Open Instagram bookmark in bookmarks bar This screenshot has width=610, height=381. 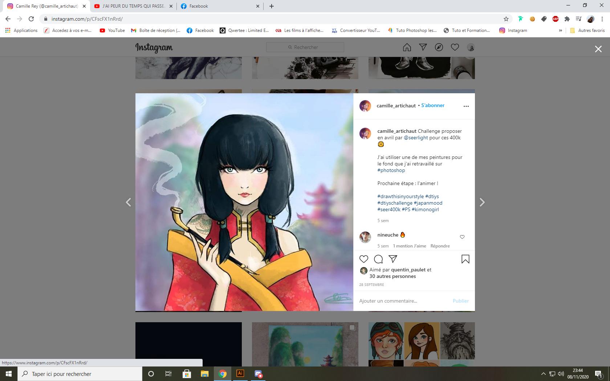coord(513,30)
